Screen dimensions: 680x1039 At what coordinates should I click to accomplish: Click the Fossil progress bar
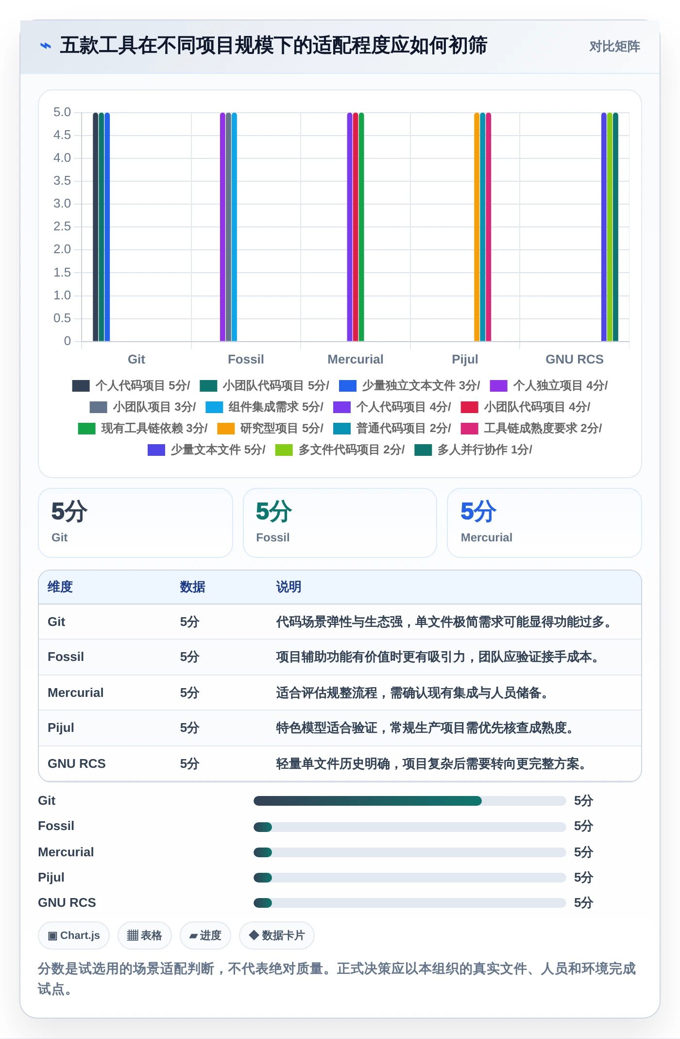410,827
